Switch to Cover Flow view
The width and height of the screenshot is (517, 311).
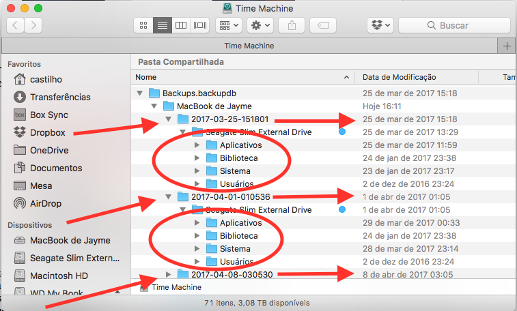pyautogui.click(x=200, y=25)
